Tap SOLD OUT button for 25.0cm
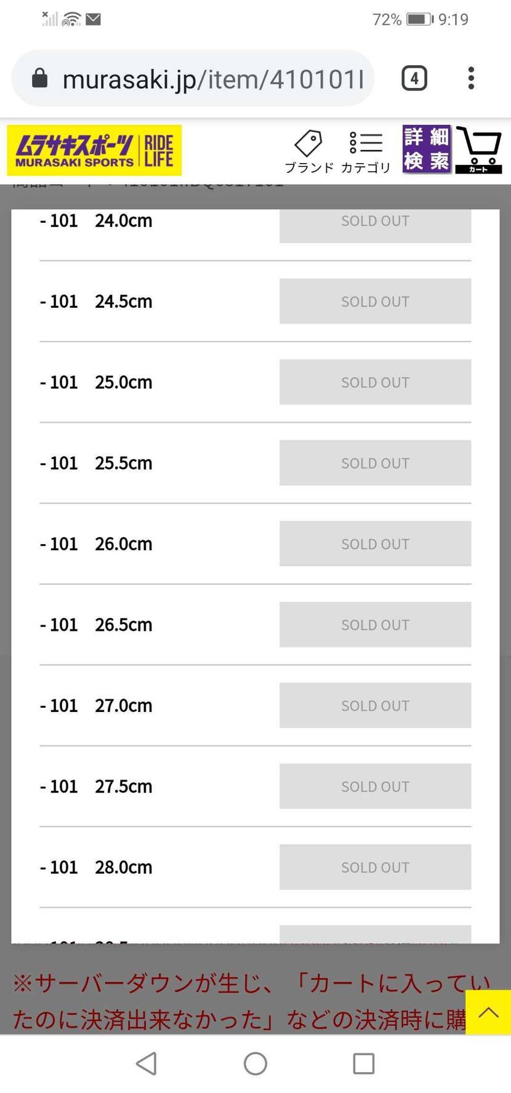Viewport: 511px width, 1093px height. click(x=375, y=382)
